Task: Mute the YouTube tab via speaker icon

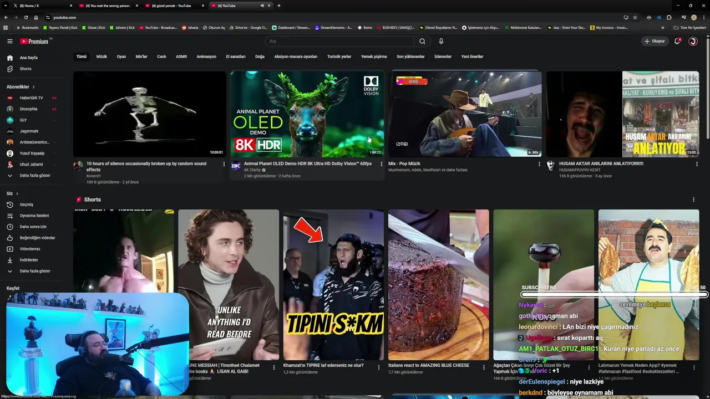Action: coord(262,6)
